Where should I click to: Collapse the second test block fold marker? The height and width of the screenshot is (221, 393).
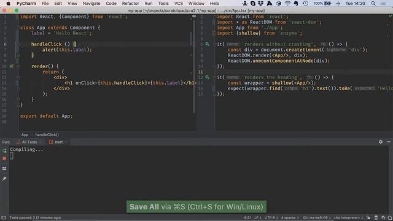coord(214,77)
